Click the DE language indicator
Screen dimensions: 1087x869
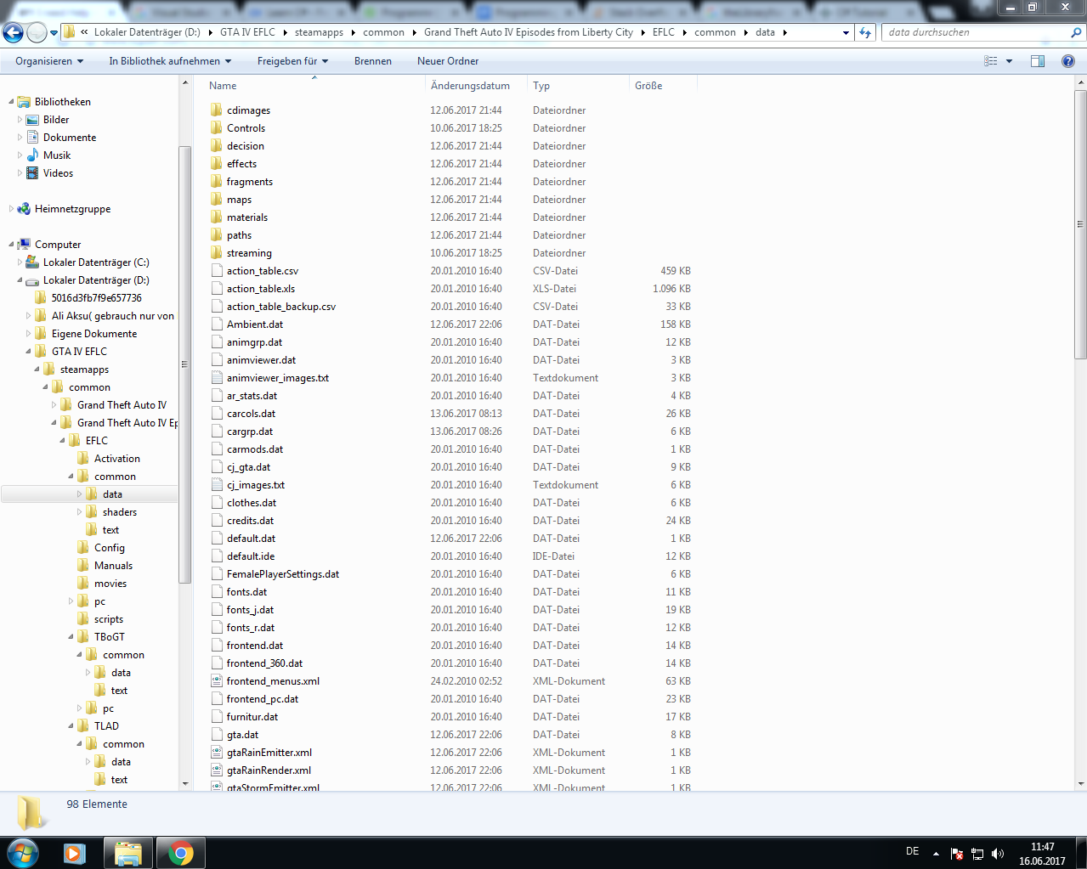(912, 850)
